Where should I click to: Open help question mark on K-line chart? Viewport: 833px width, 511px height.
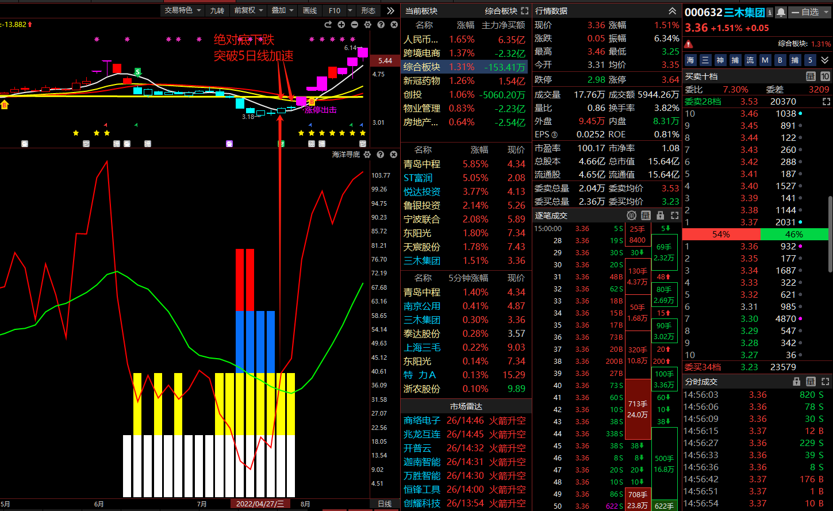pos(381,25)
